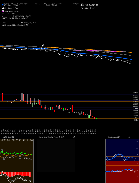Click the 'Day Vol: 0 M' label
Image resolution: width=139 pixels, height=183 pixels.
coord(87,8)
